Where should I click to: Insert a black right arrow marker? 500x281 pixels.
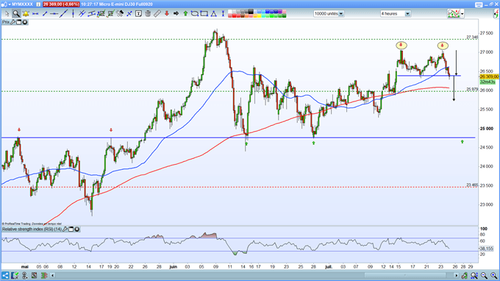point(176,14)
